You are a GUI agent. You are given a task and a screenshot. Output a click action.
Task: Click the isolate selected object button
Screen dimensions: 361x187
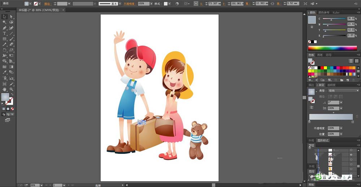point(305,4)
